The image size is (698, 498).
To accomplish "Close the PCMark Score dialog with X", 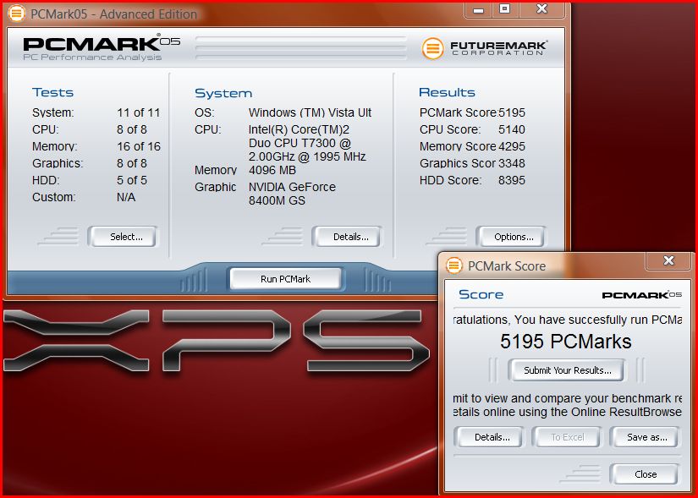I will (x=668, y=260).
